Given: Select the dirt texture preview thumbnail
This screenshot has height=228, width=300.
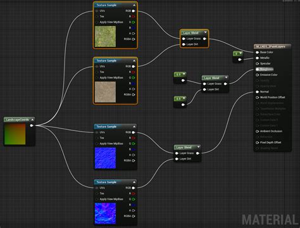Looking at the screenshot, I should pos(105,92).
